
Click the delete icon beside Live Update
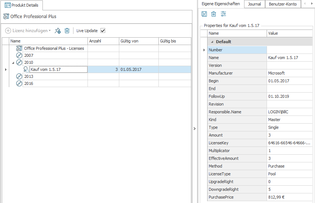[x=67, y=31]
